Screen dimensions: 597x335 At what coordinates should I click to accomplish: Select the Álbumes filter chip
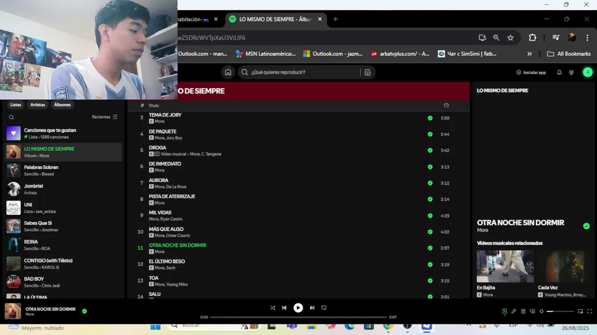pyautogui.click(x=62, y=105)
